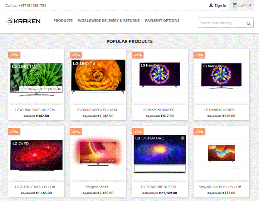This screenshot has width=259, height=201.
Task: Go home via the Kraken logo
Action: (x=23, y=21)
